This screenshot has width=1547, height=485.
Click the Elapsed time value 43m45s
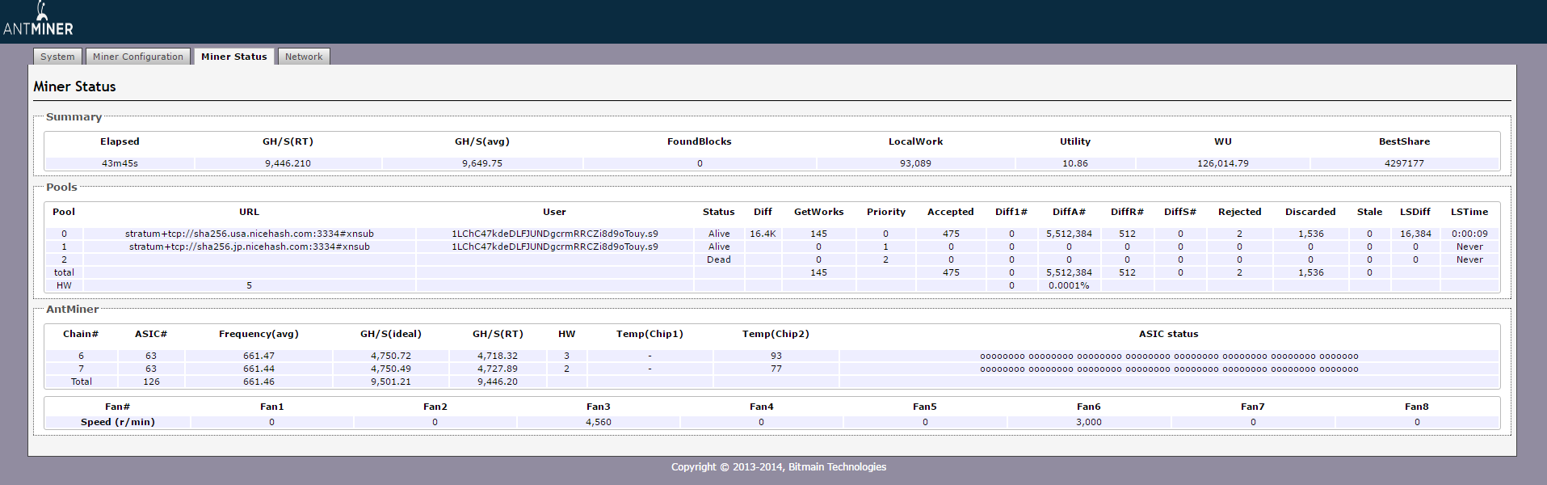click(120, 163)
